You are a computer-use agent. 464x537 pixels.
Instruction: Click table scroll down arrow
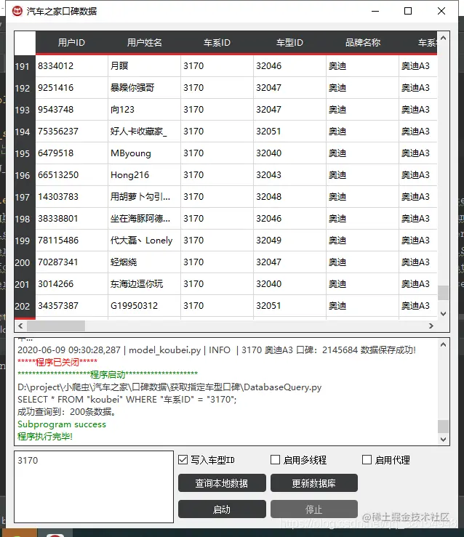click(443, 314)
